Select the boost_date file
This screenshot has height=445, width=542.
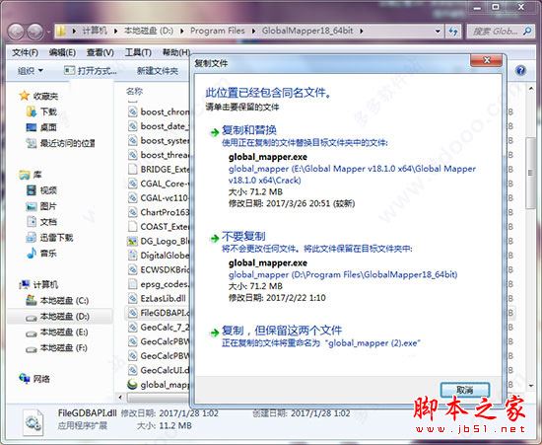point(159,126)
